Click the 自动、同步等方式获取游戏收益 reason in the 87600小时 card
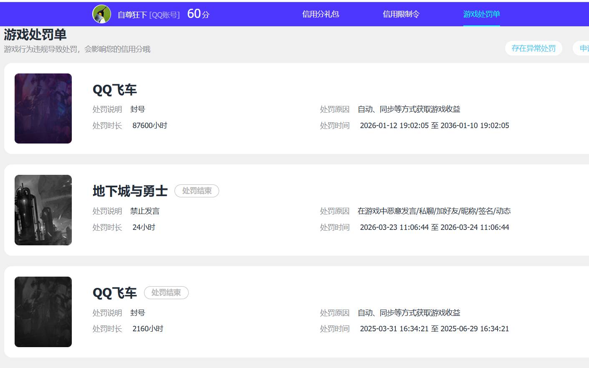The width and height of the screenshot is (589, 368). point(409,109)
